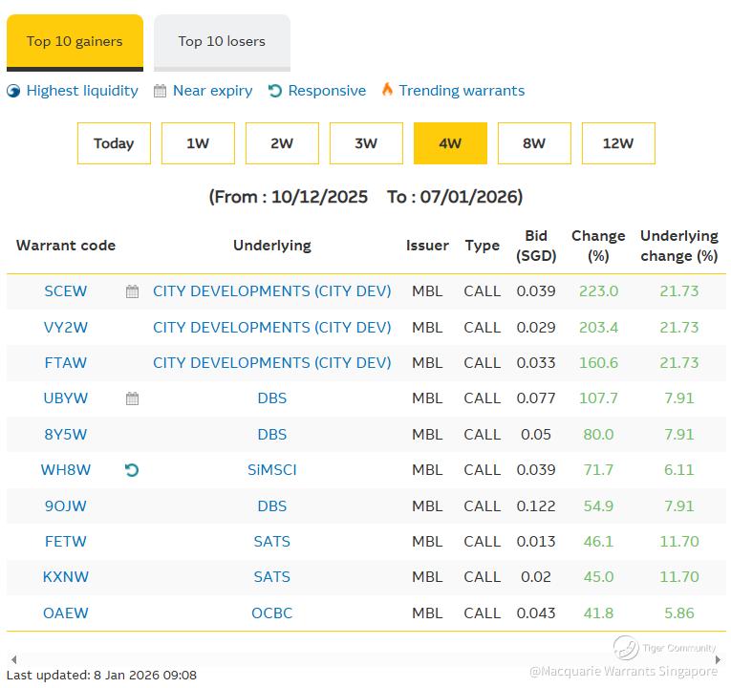This screenshot has width=731, height=688.
Task: Click the Tiger Community logo watermark
Action: click(627, 647)
